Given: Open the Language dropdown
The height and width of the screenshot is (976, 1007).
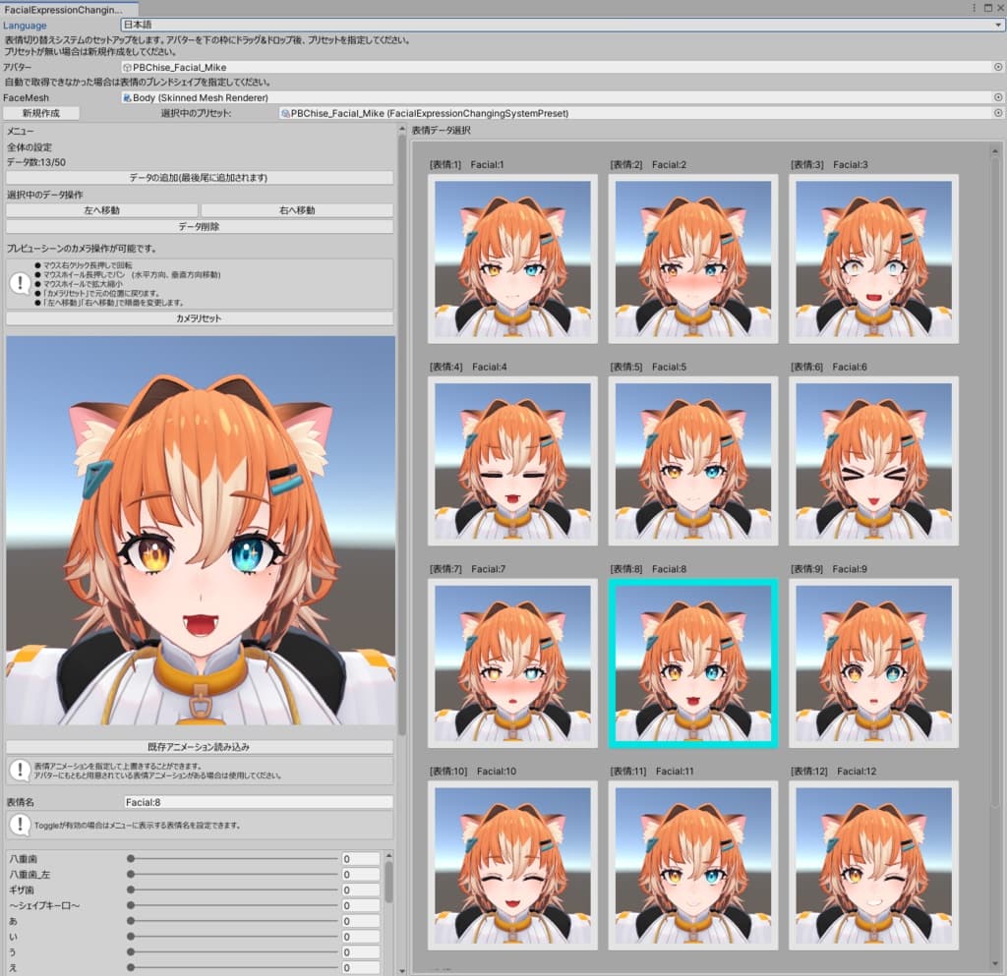Looking at the screenshot, I should [x=562, y=25].
